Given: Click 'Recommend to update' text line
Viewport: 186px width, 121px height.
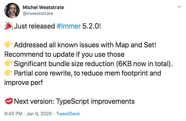Looking at the screenshot, I should click(64, 55).
